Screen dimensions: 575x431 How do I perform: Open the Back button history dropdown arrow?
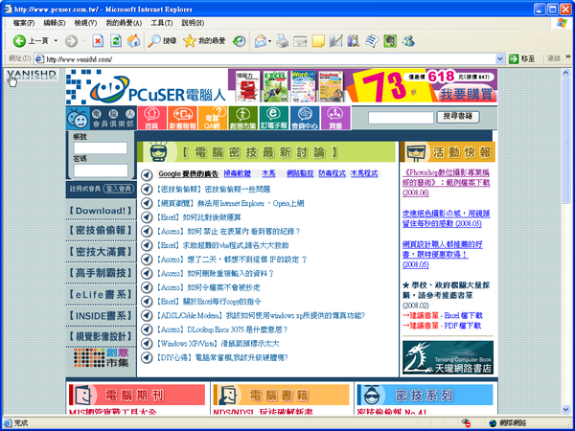(56, 40)
